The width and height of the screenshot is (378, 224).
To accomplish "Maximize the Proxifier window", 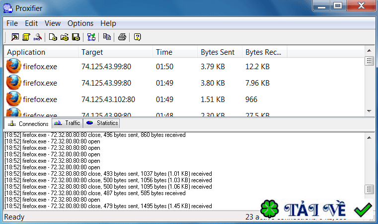I will click(338, 6).
